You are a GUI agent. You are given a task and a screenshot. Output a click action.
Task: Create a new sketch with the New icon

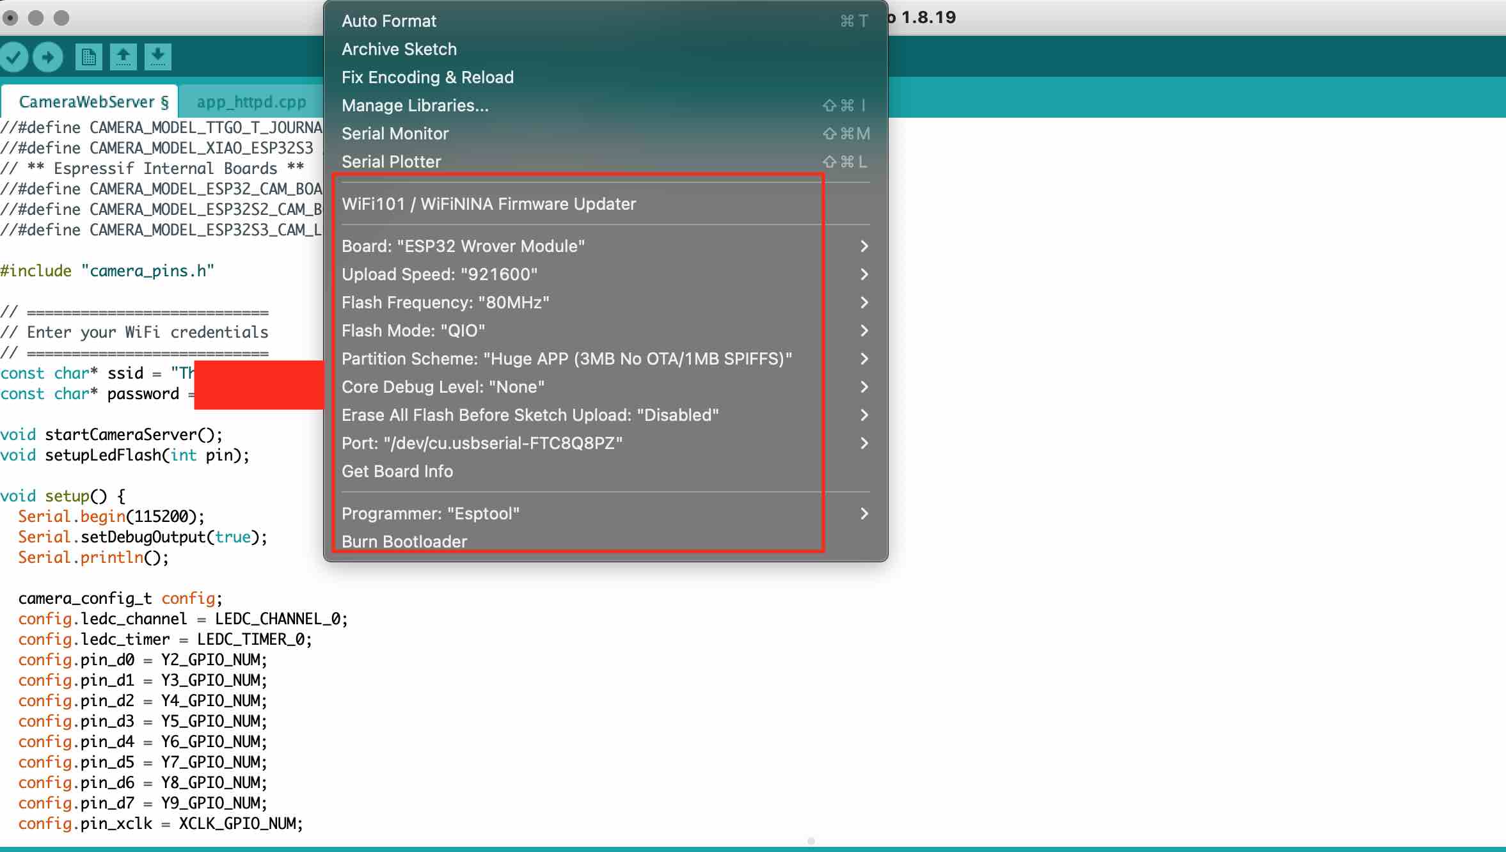(x=88, y=57)
